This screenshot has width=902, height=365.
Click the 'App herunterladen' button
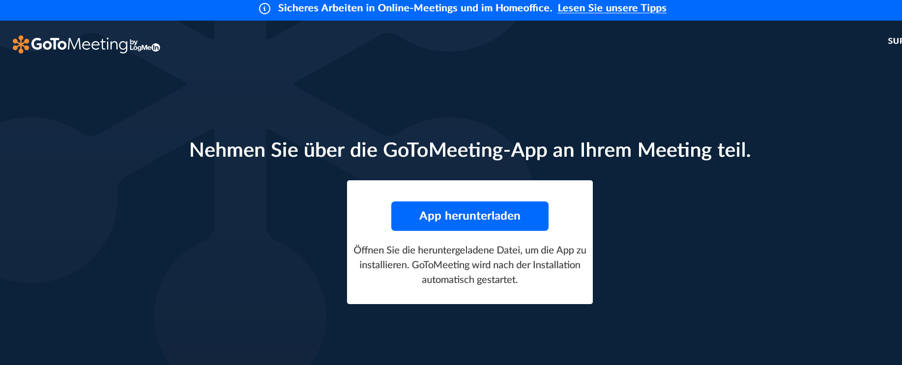(470, 216)
